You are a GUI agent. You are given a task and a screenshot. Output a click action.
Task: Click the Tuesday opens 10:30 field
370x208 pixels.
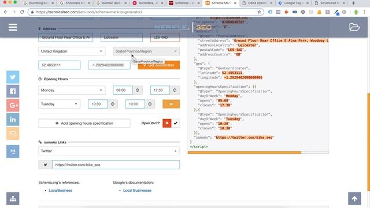pyautogui.click(x=98, y=104)
